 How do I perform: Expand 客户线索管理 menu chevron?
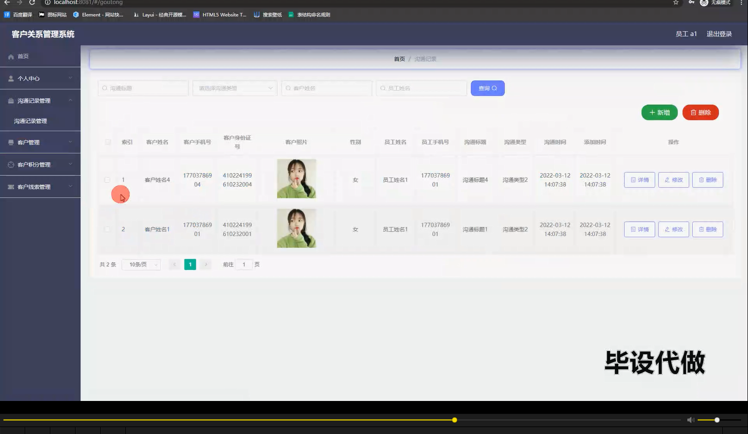click(70, 186)
